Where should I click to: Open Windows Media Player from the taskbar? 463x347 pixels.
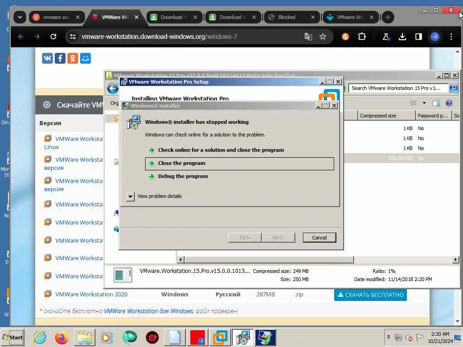pos(106,337)
